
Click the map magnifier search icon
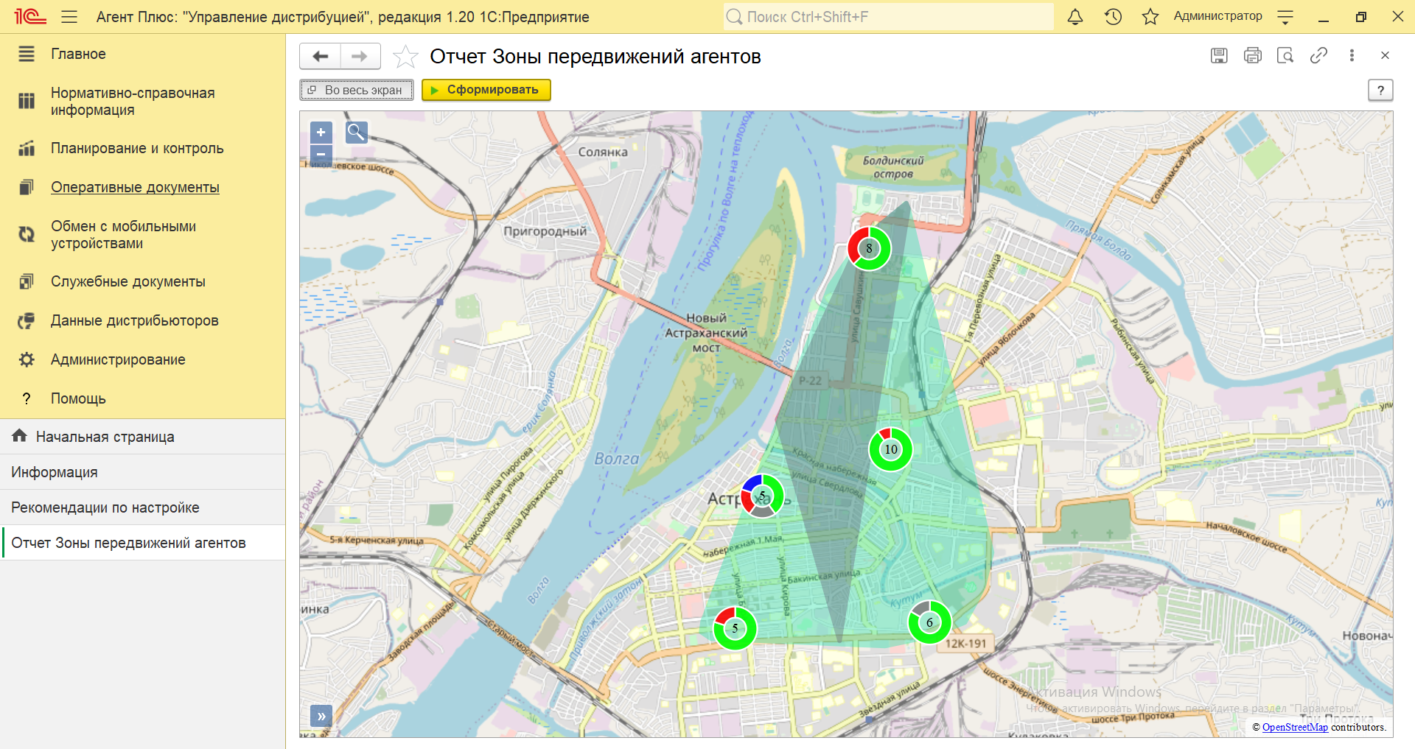[356, 133]
